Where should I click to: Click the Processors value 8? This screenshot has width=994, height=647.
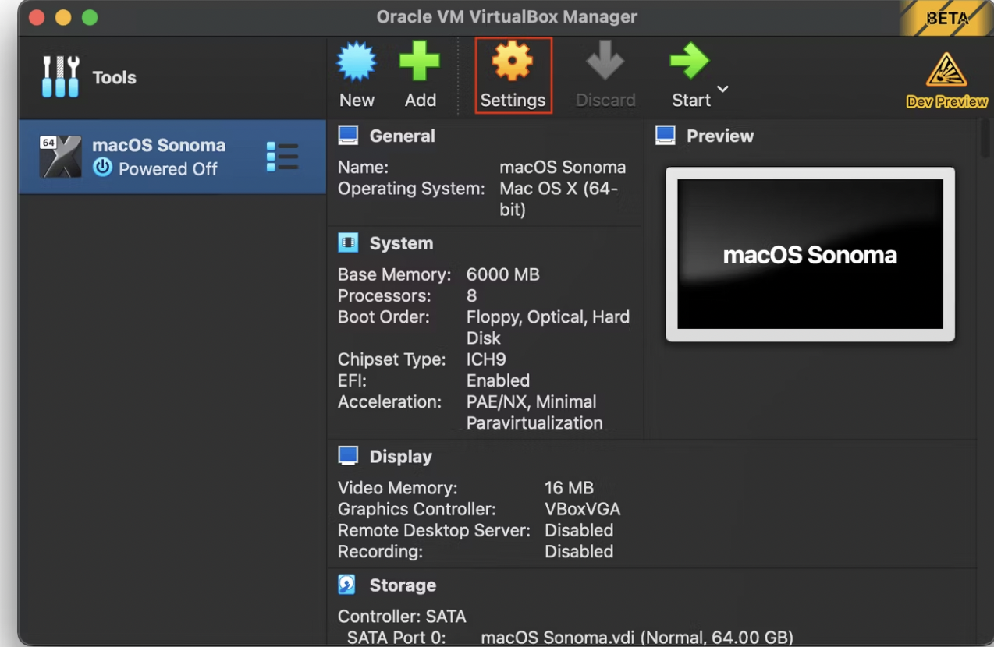(472, 296)
